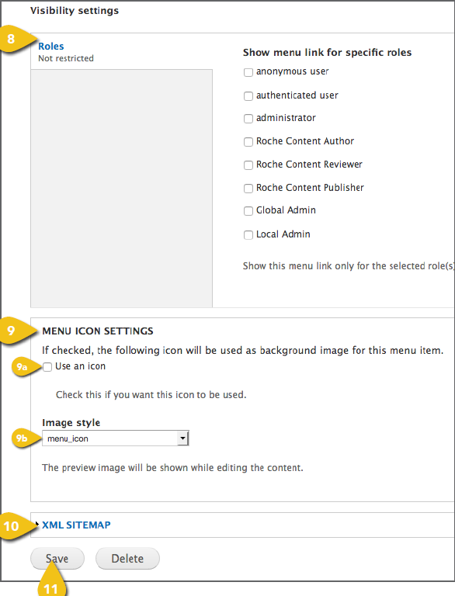Click the Delete button
Image resolution: width=455 pixels, height=596 pixels.
[x=127, y=559]
